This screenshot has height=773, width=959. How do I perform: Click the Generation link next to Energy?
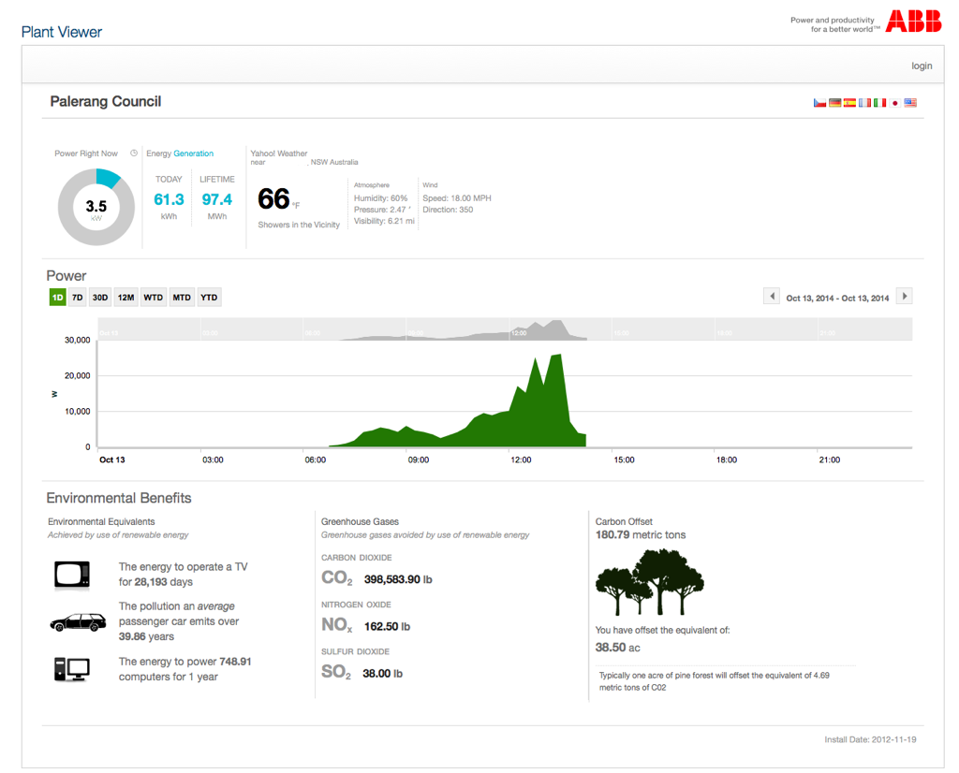click(x=193, y=153)
